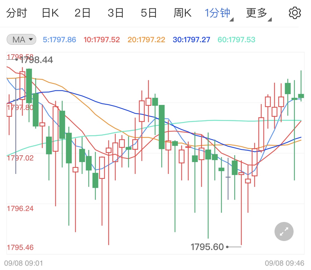Expand chart to fullscreen
The width and height of the screenshot is (311, 270).
[284, 231]
